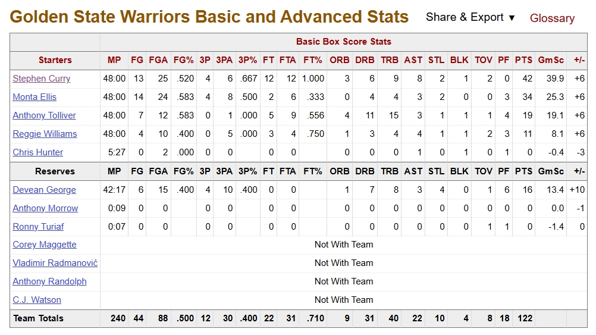Open the Glossary link
The height and width of the screenshot is (335, 596).
[x=552, y=18]
